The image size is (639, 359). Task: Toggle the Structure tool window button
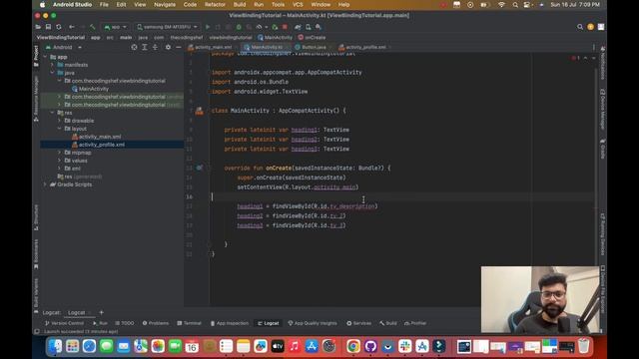point(36,217)
